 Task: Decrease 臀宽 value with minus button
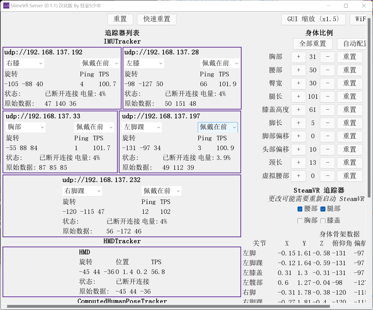(327, 83)
